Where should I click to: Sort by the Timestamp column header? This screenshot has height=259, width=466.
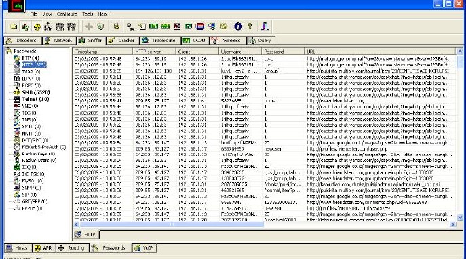(103, 52)
